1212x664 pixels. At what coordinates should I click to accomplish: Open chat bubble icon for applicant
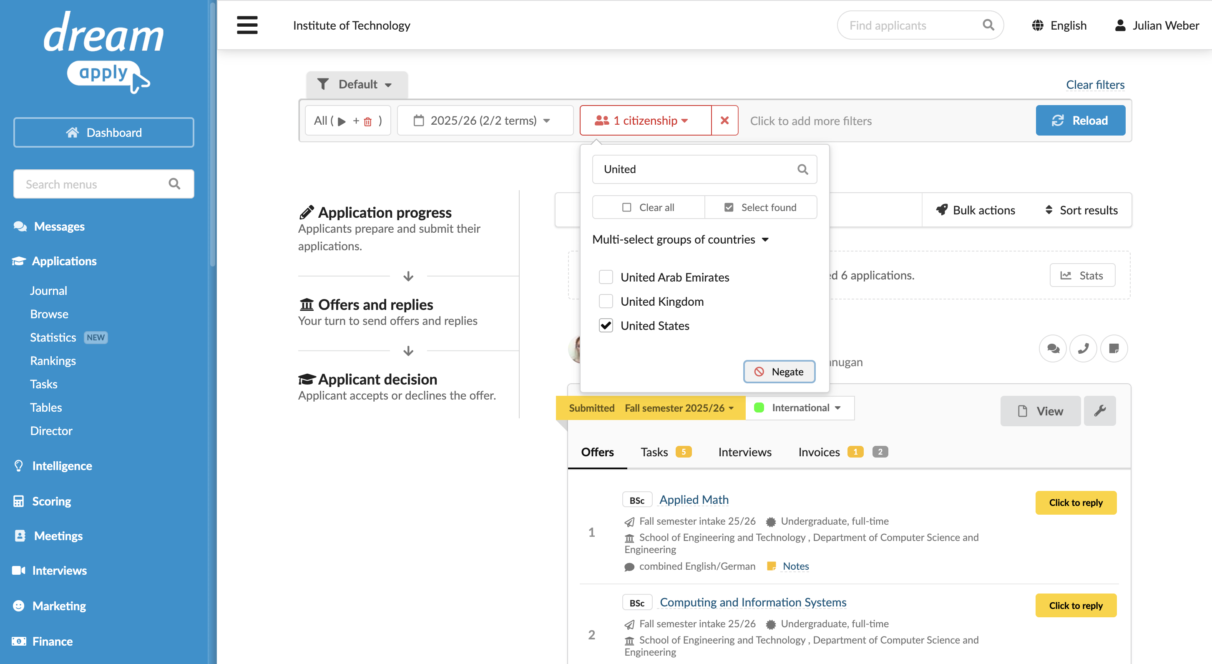click(1053, 348)
